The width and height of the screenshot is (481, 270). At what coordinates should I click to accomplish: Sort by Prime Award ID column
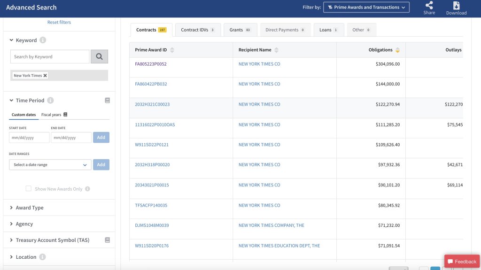tap(172, 50)
